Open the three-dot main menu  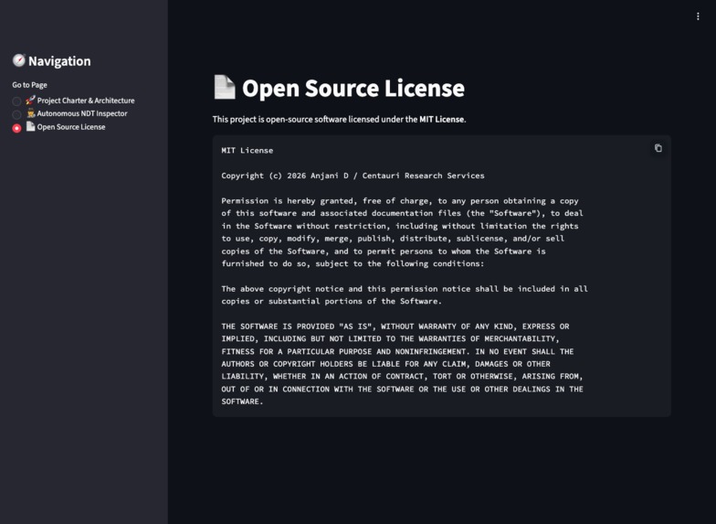point(698,16)
